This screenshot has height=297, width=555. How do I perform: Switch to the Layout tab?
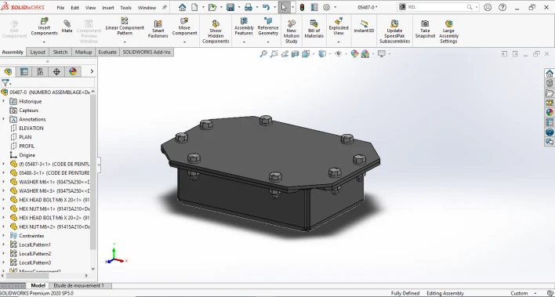pyautogui.click(x=38, y=52)
